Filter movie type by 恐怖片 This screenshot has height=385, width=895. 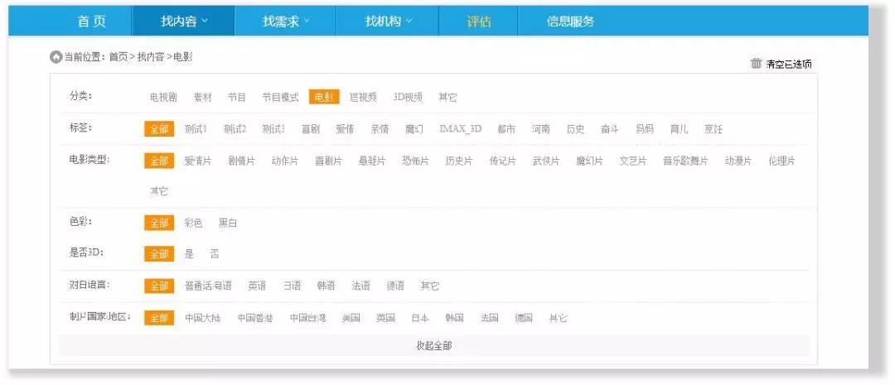[415, 161]
